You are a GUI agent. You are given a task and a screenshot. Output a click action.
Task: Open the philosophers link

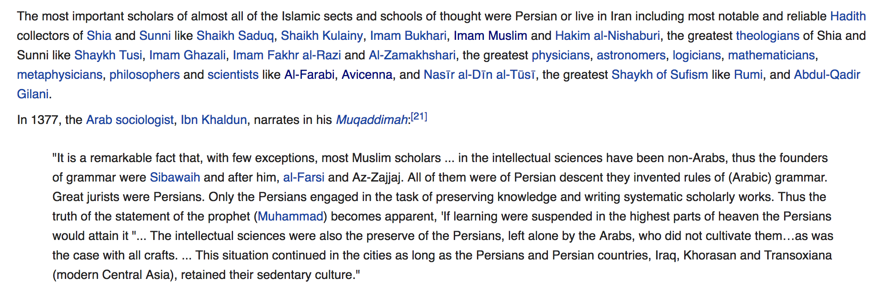click(x=144, y=75)
